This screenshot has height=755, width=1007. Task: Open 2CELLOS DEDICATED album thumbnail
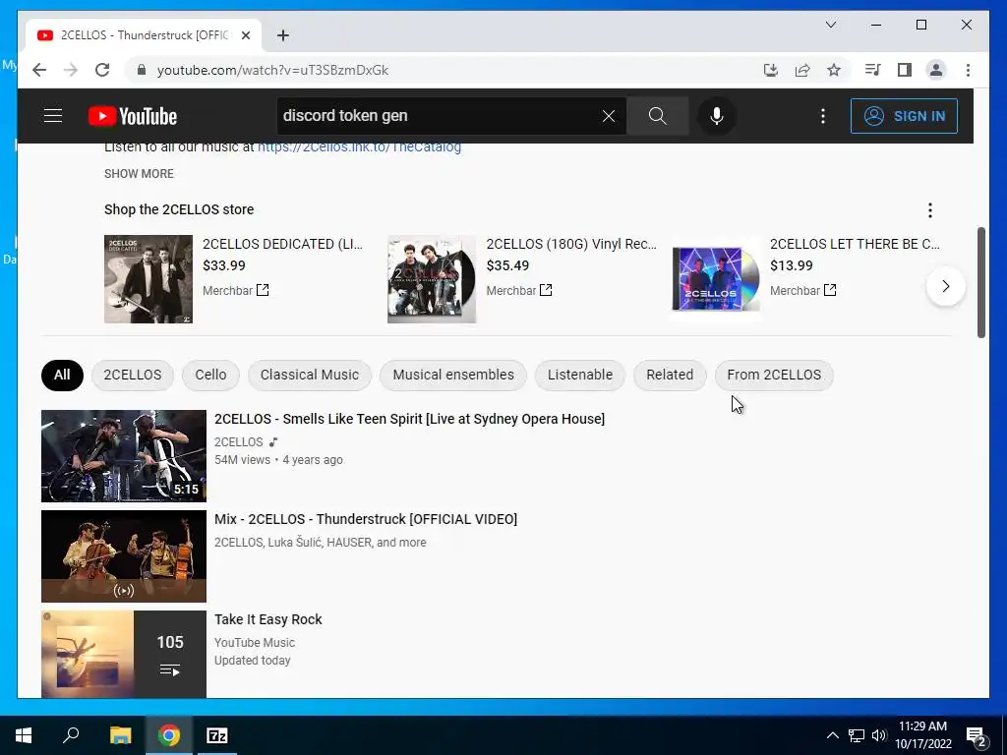pos(148,278)
